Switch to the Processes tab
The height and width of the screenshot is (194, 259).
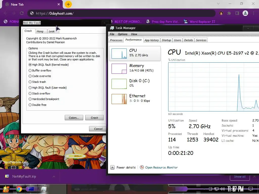tap(116, 40)
